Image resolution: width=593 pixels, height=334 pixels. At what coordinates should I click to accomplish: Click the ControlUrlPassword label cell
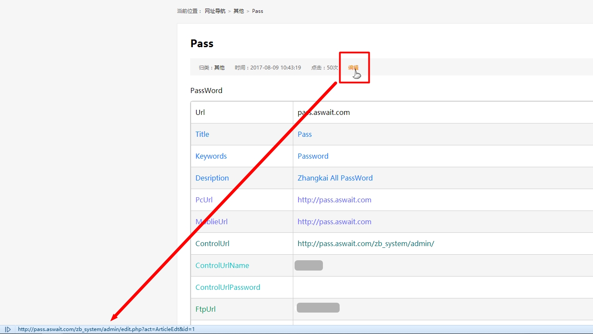228,287
